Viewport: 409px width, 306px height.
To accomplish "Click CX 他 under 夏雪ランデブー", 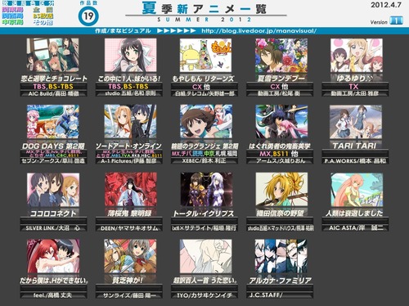I will point(279,87).
